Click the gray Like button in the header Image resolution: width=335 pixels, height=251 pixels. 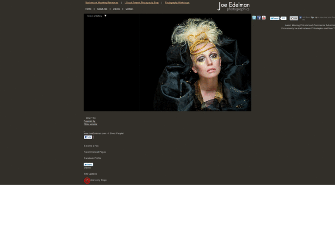coord(294,18)
